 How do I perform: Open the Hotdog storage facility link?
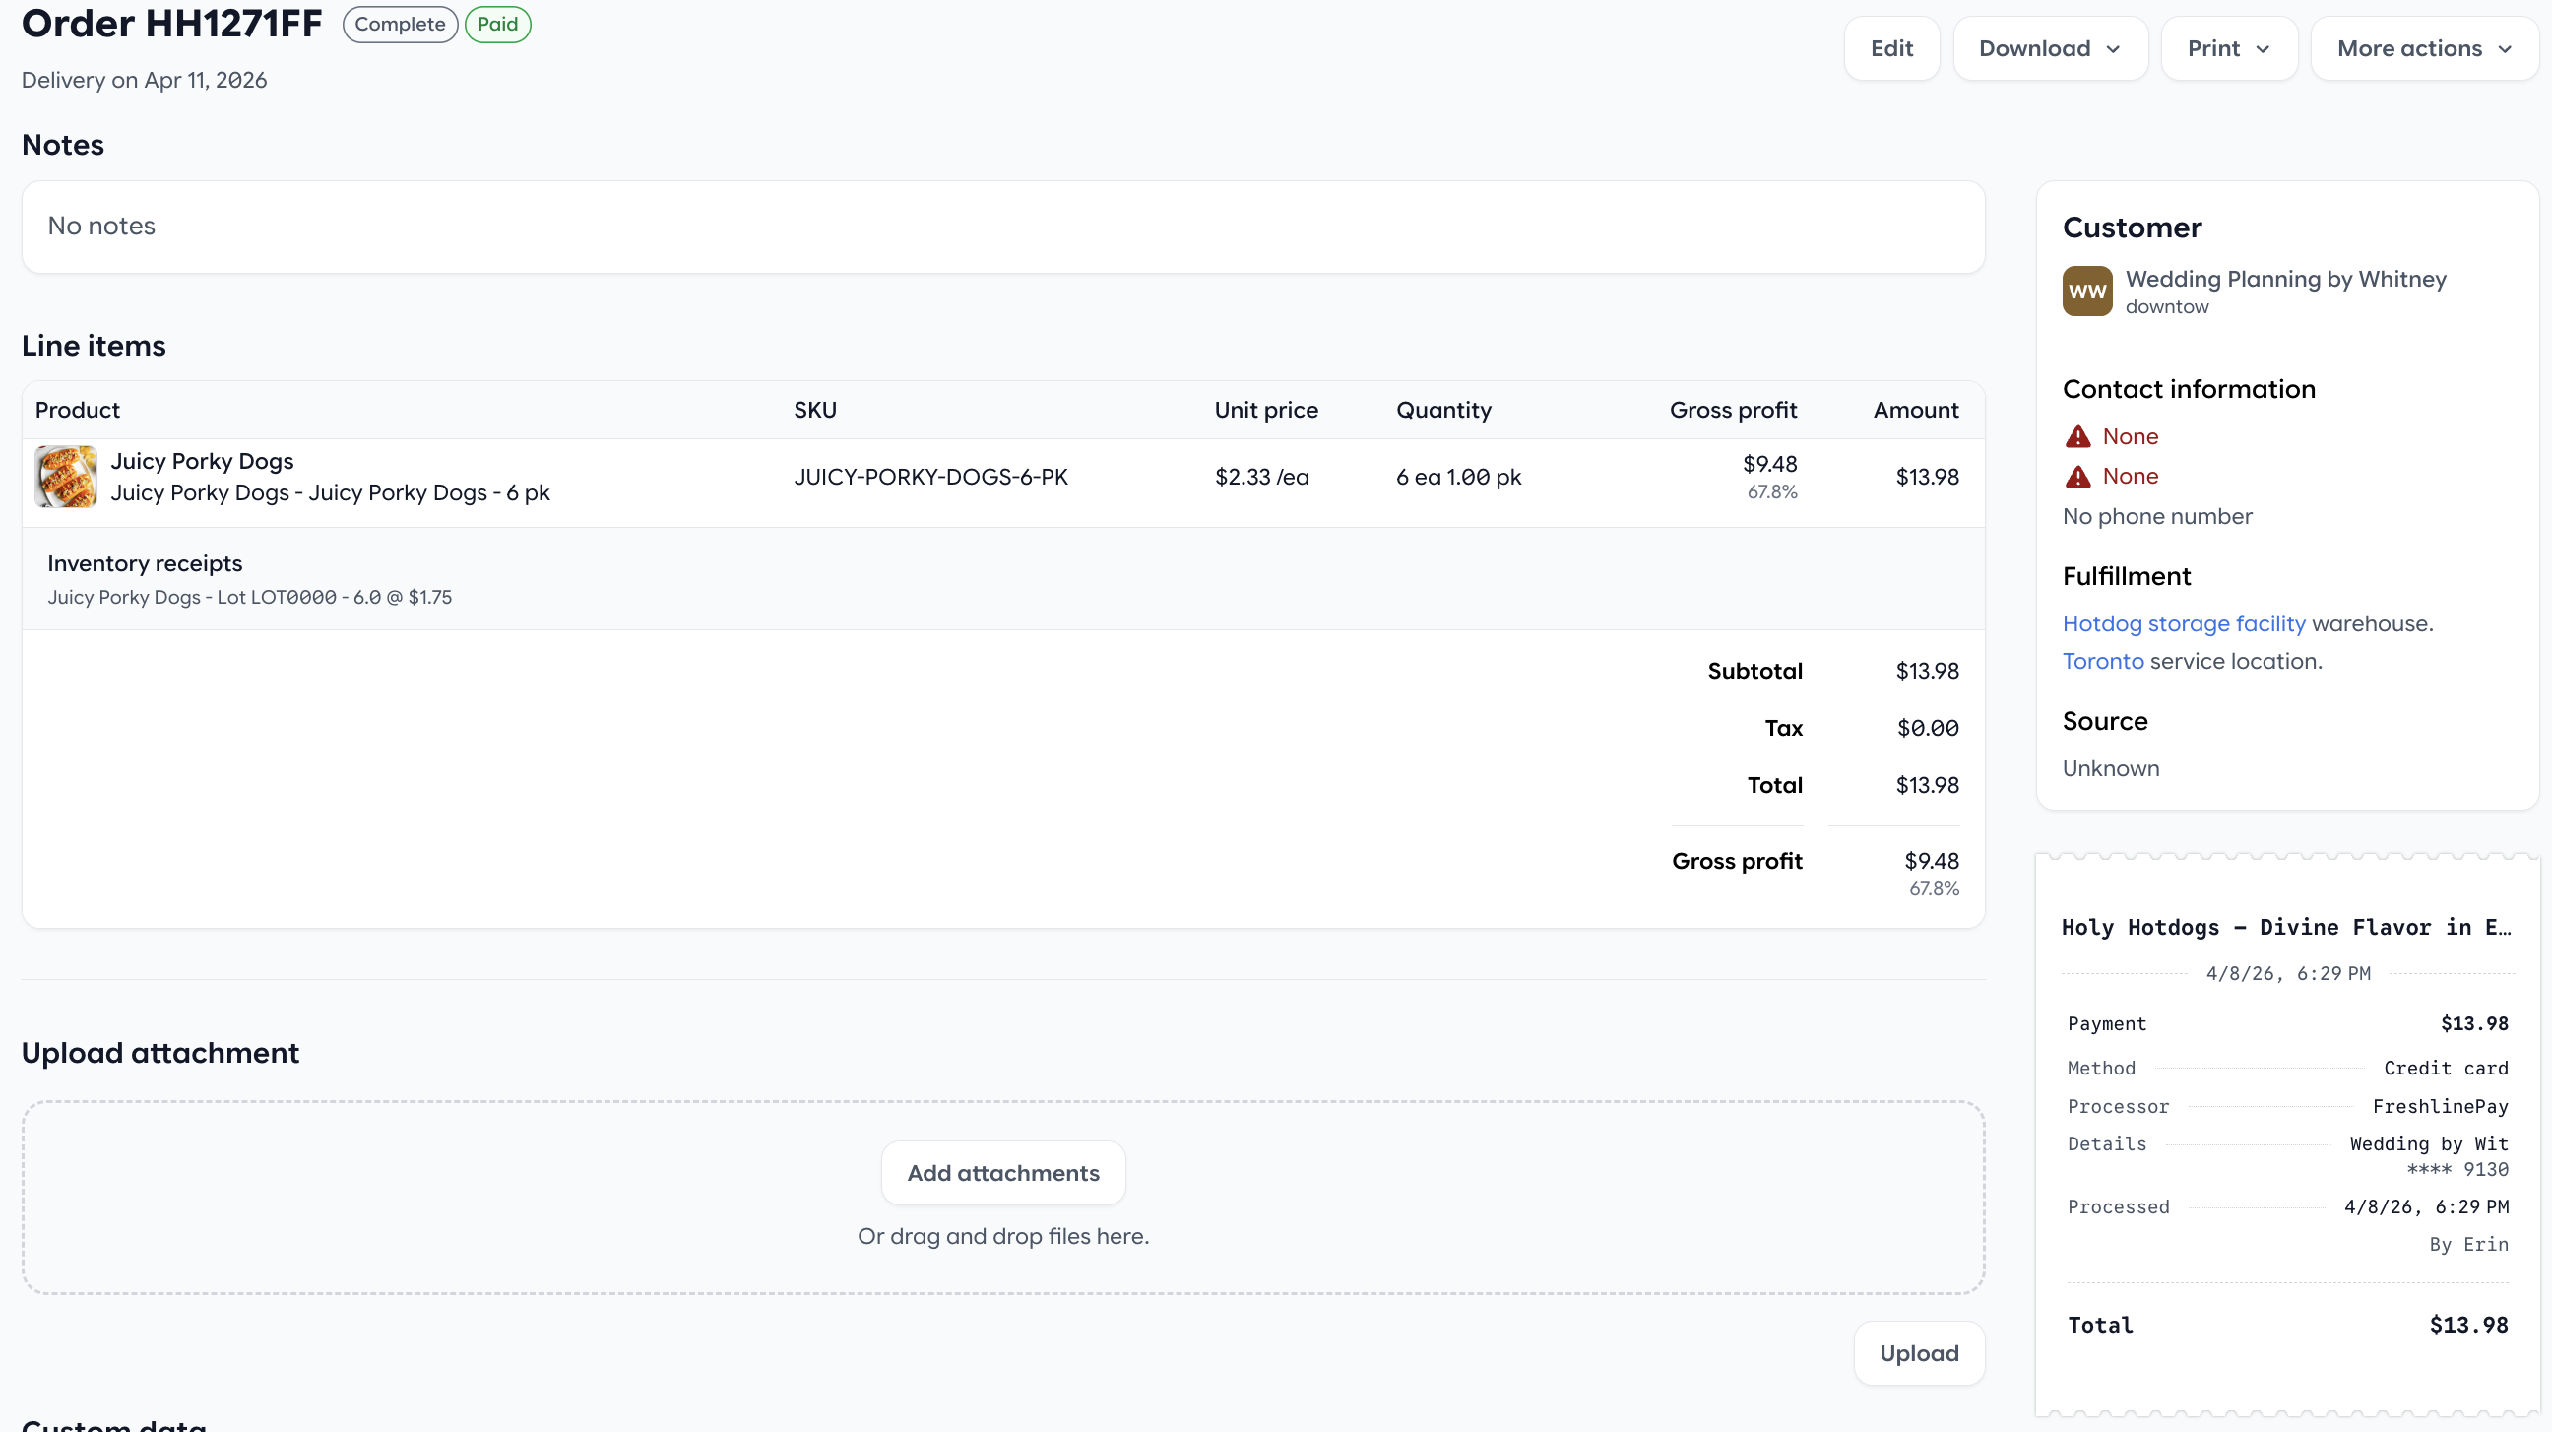point(2184,623)
